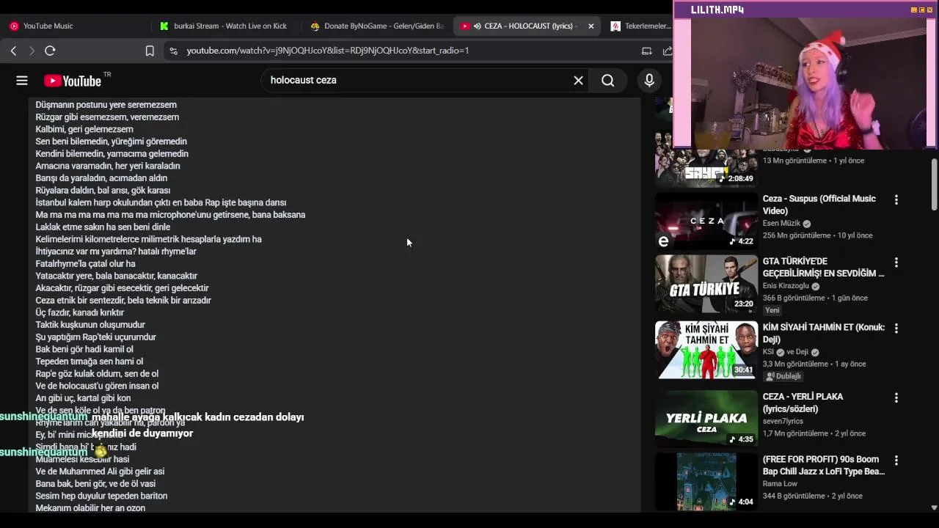Click the 'Dublajlı' dubbed badge

[783, 376]
